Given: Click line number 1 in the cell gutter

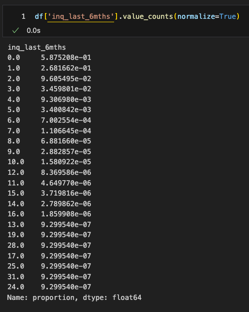Looking at the screenshot, I should tap(24, 16).
